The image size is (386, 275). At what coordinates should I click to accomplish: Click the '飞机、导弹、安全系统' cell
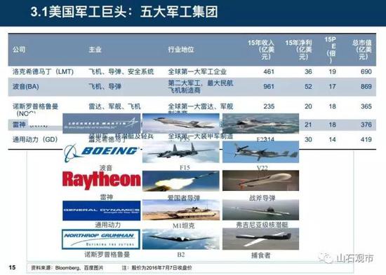(121, 71)
